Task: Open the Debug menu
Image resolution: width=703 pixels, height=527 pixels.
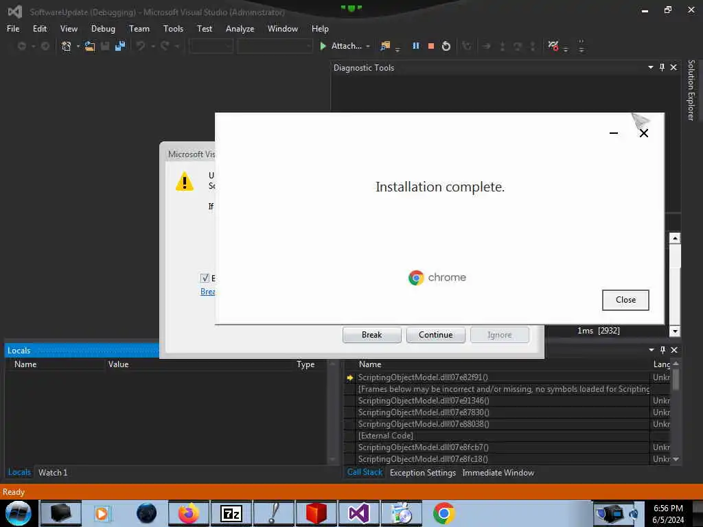Action: 103,29
